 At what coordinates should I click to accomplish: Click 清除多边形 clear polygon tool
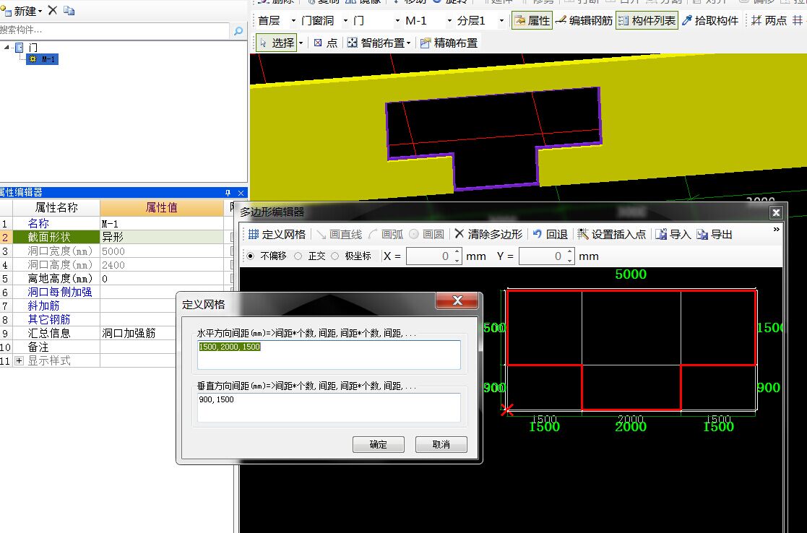click(x=488, y=235)
